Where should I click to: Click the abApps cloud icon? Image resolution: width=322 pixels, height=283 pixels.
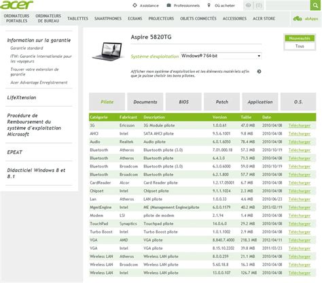point(298,18)
